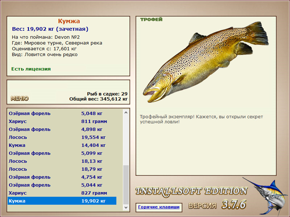Select Озёрная форель 5,044 кг row
The width and height of the screenshot is (290, 217).
[62, 185]
